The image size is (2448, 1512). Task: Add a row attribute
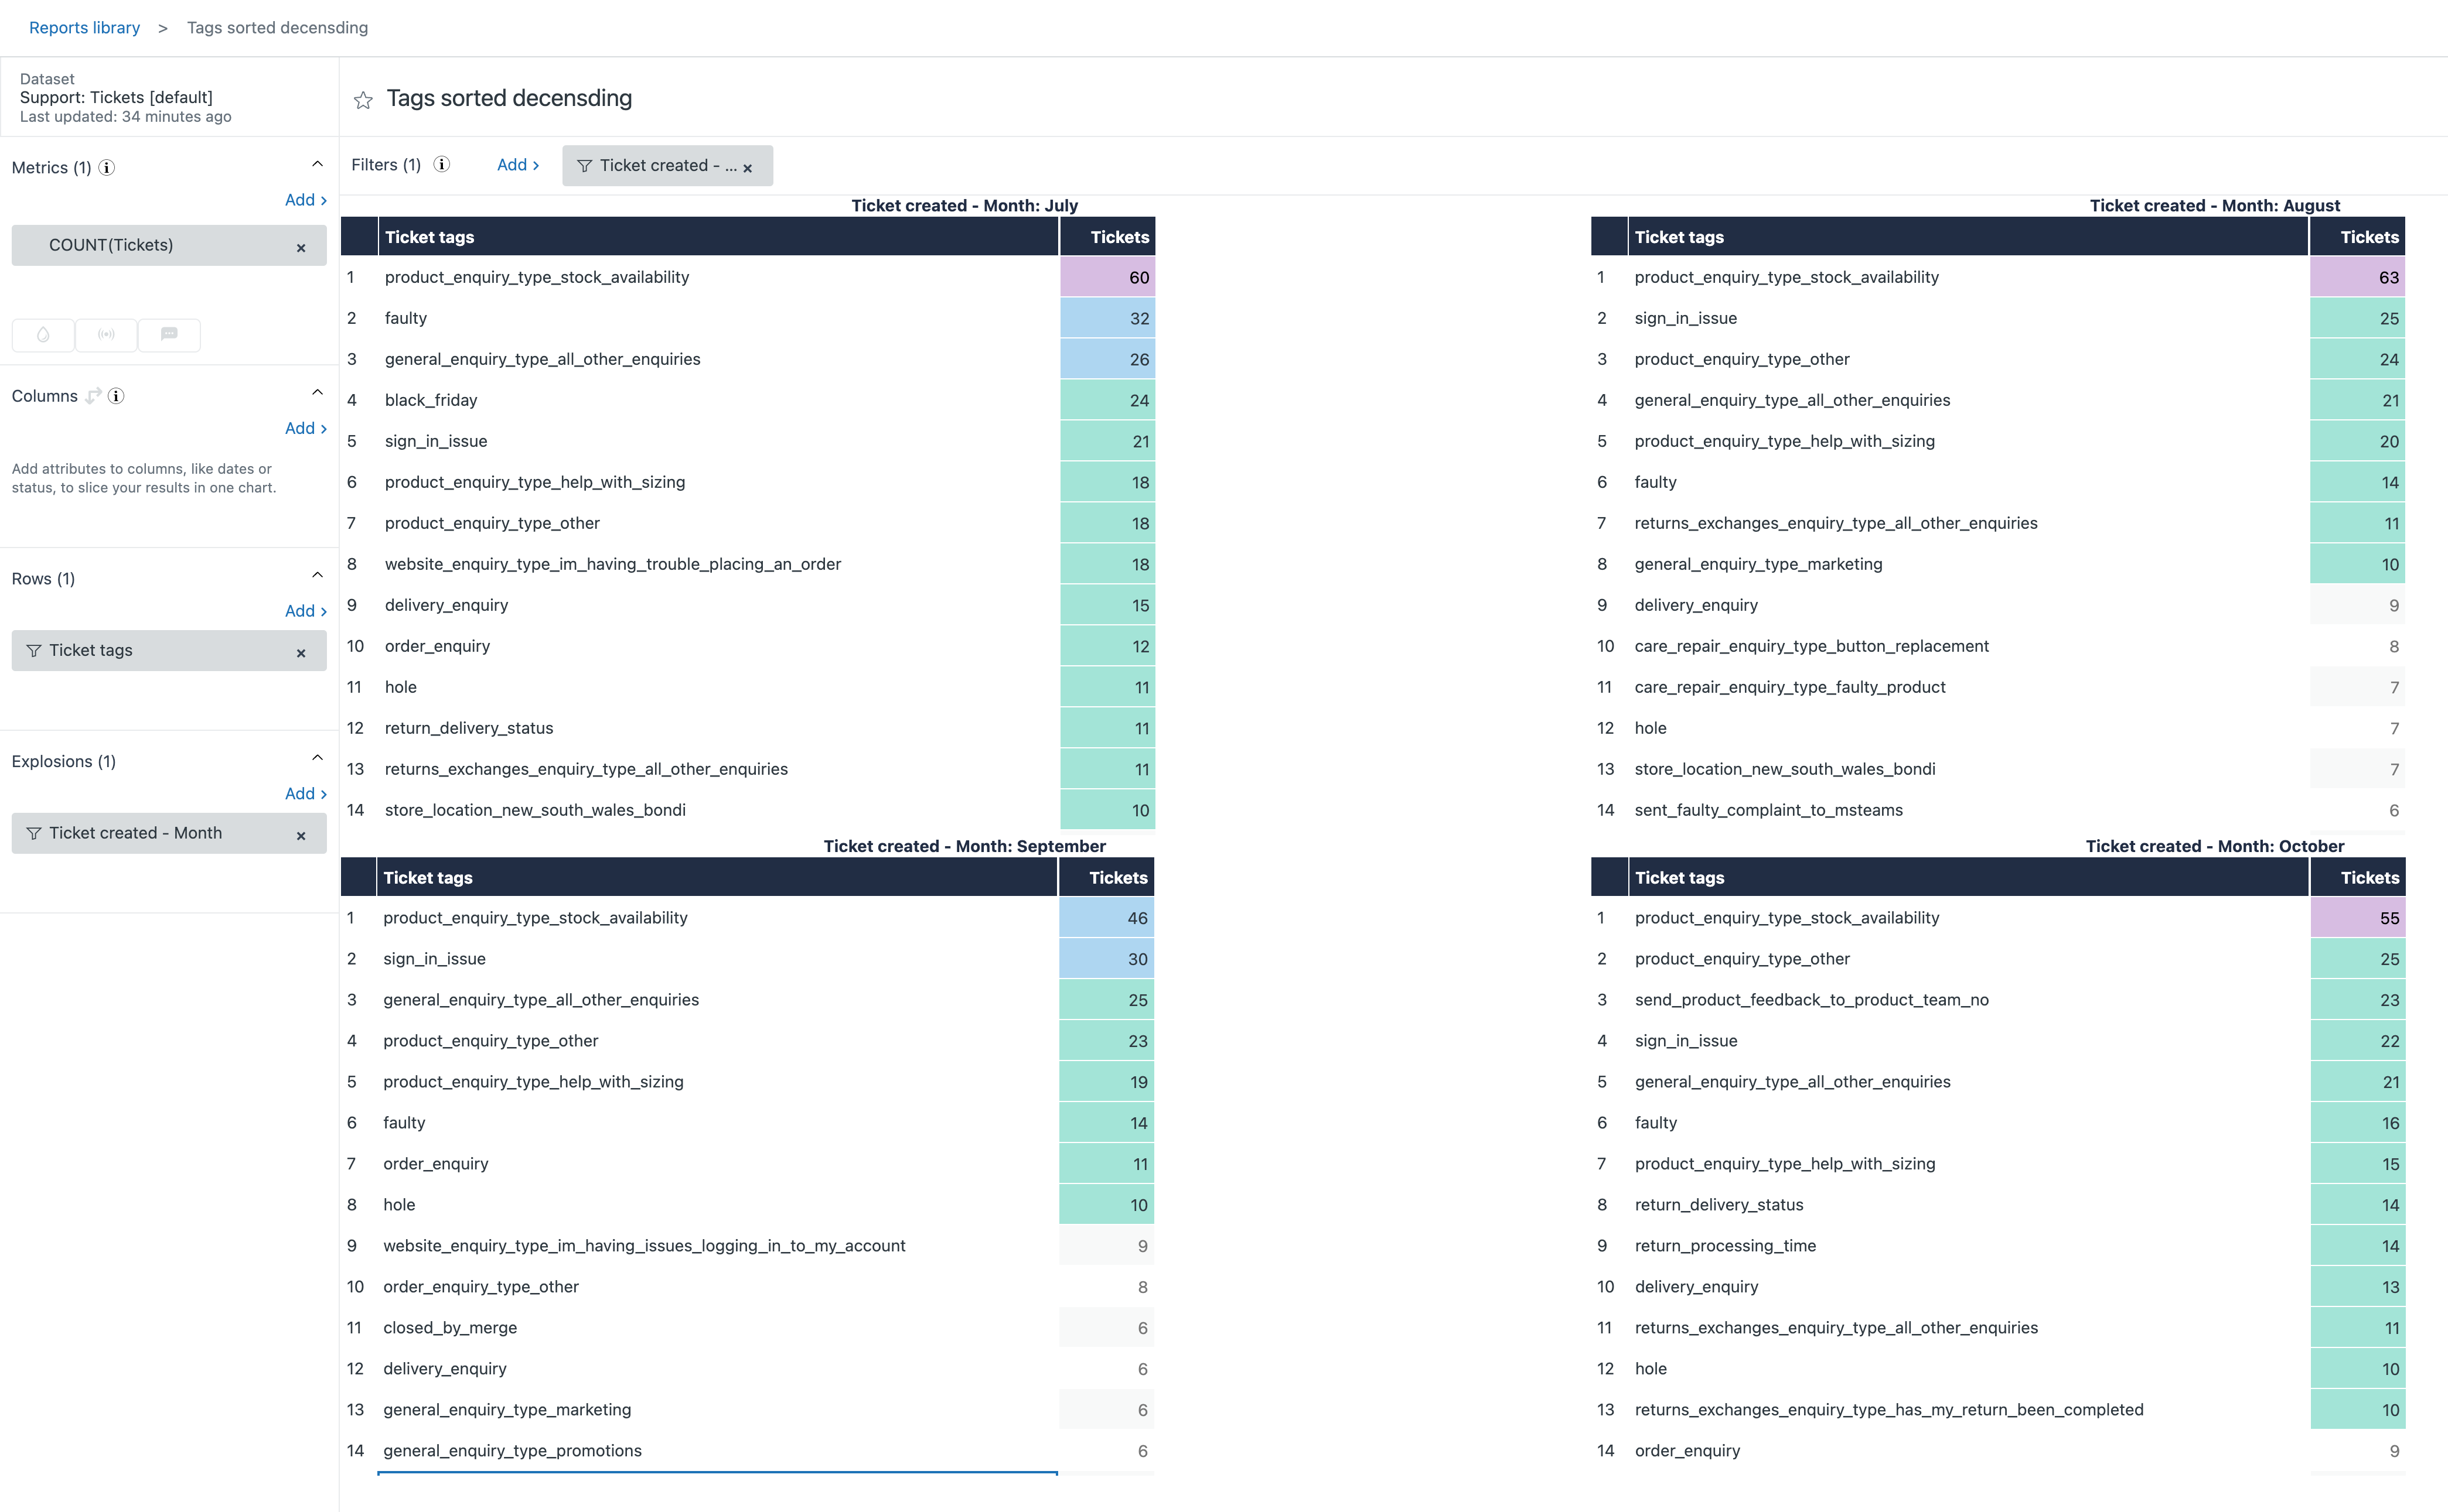point(305,611)
